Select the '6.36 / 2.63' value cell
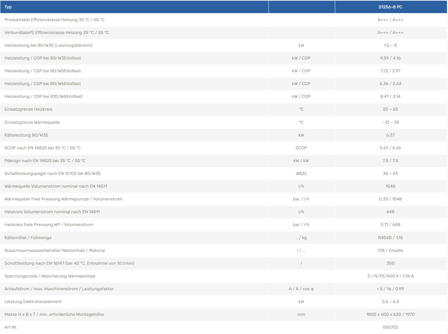 pos(390,84)
